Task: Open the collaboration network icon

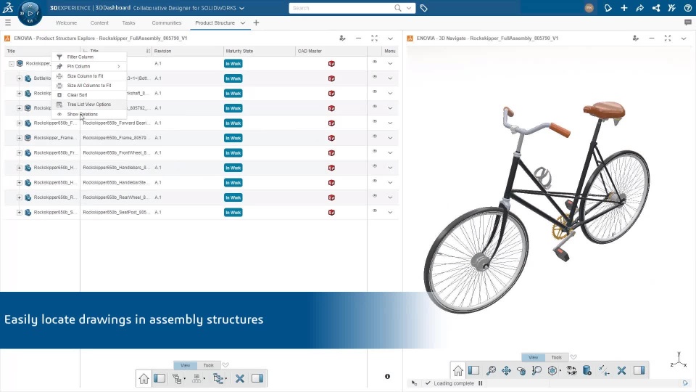Action: click(x=655, y=8)
